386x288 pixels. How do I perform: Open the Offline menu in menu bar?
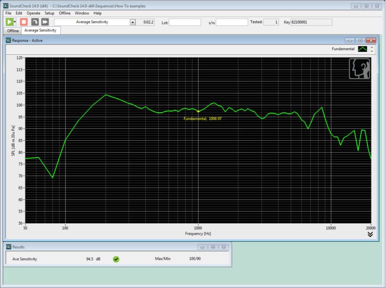coord(64,13)
